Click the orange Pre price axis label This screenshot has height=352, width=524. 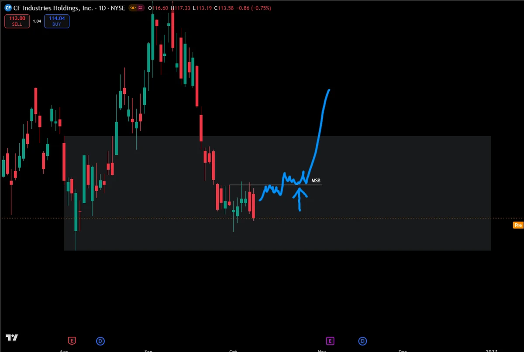(518, 225)
